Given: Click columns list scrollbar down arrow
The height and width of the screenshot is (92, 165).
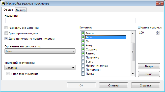Looking at the screenshot, I should (133, 74).
